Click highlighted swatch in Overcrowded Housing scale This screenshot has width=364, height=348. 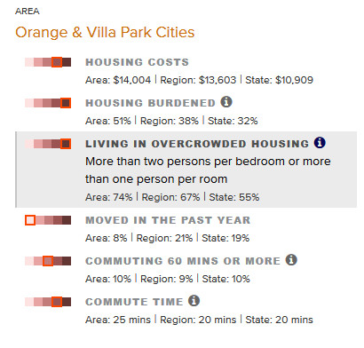66,144
